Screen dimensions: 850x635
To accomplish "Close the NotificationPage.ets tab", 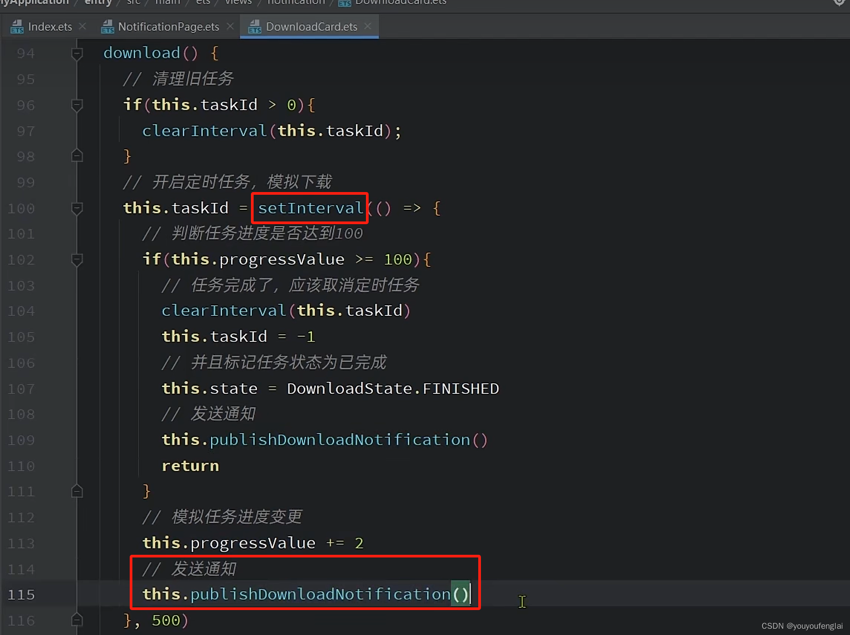I will [x=230, y=26].
